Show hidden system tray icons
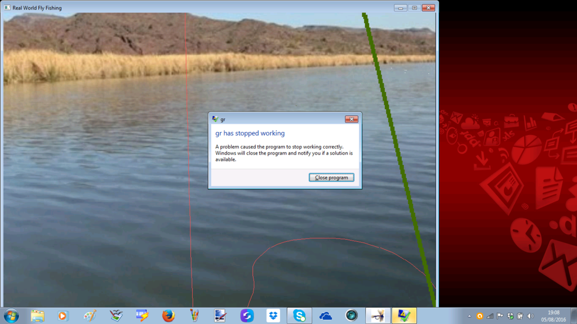 coord(469,316)
